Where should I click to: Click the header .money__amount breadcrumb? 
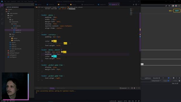(x=75, y=7)
